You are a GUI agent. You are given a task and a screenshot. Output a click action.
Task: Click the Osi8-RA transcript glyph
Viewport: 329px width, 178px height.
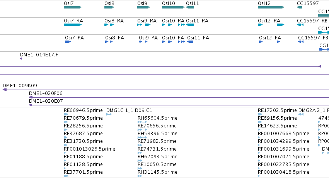109,25
